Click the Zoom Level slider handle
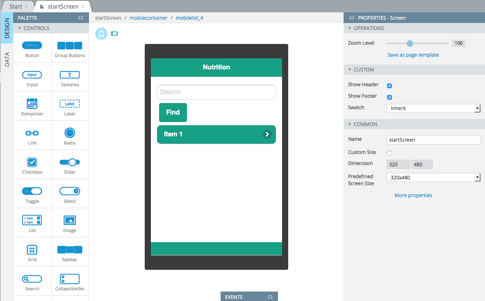 pos(410,44)
